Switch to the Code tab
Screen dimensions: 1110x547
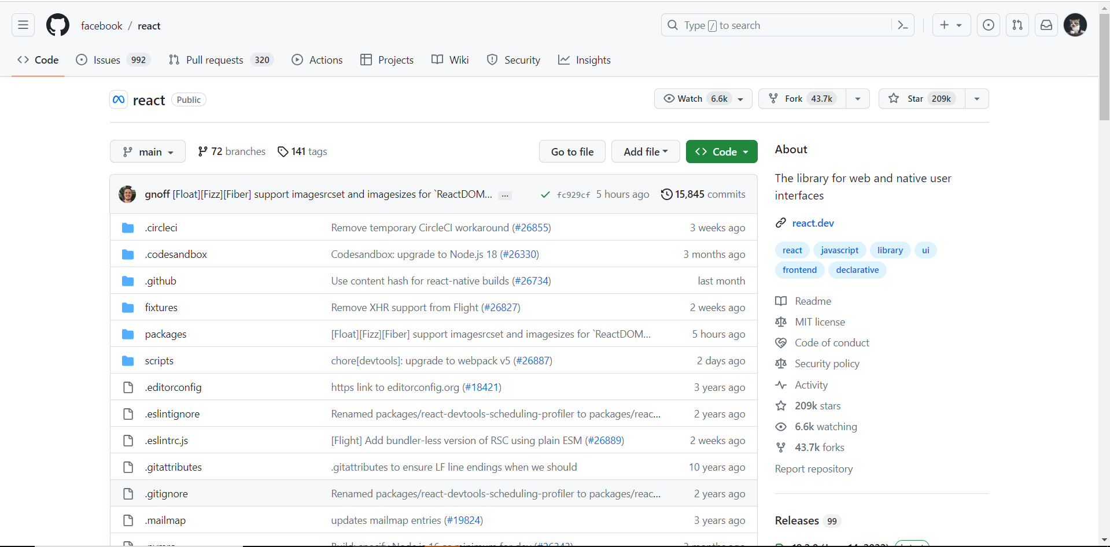38,60
